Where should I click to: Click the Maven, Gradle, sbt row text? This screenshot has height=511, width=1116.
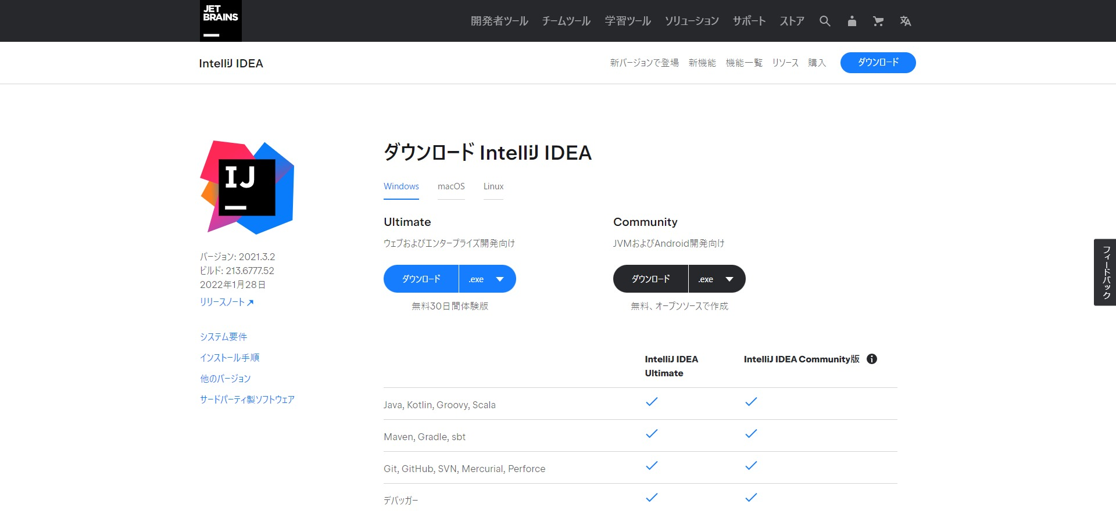pyautogui.click(x=424, y=437)
